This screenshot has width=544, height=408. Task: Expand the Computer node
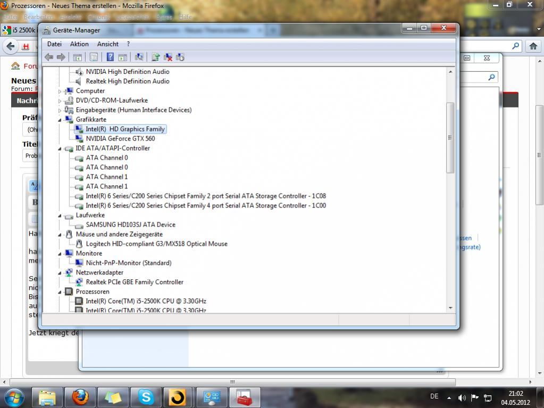(60, 91)
